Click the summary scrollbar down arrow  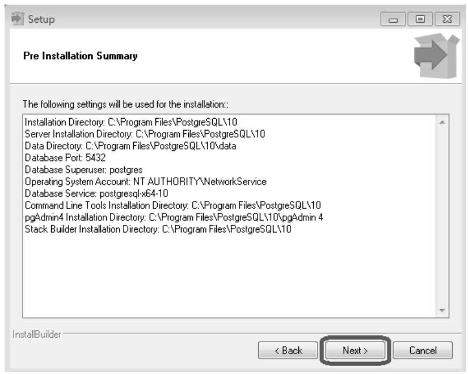(442, 310)
